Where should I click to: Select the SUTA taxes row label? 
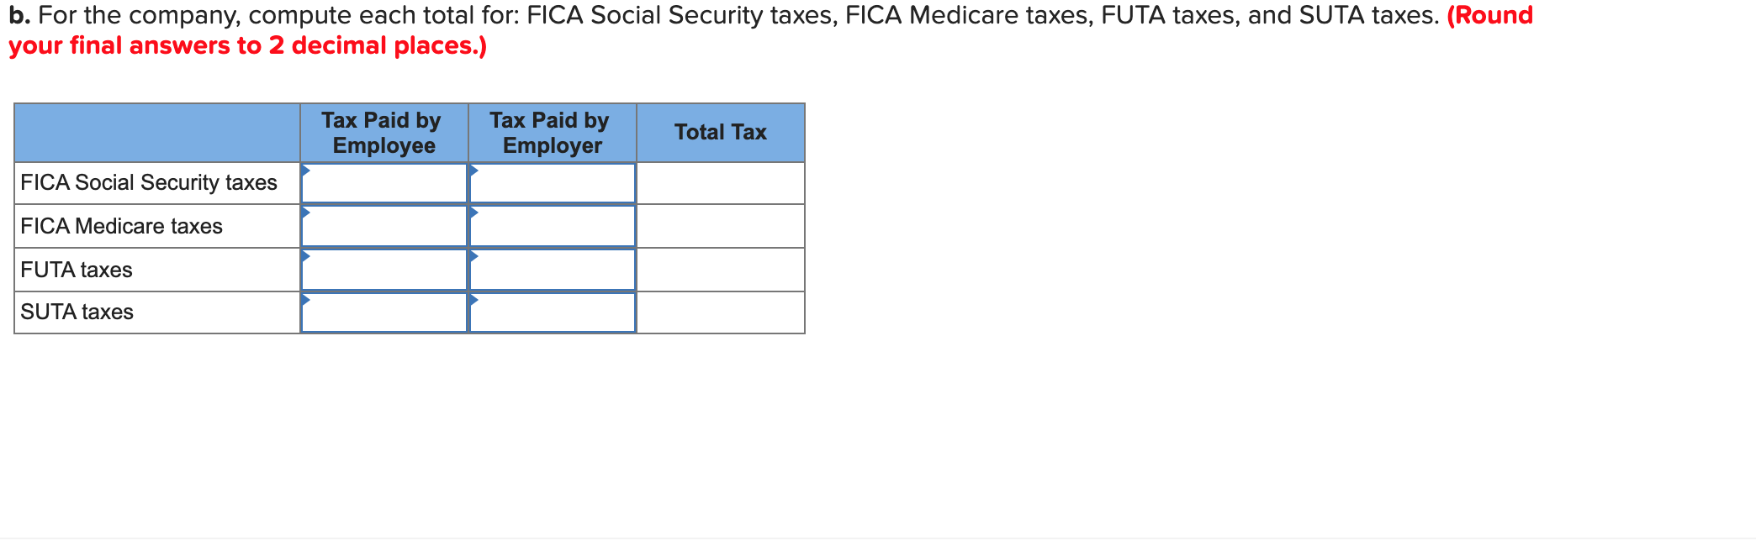[x=77, y=312]
